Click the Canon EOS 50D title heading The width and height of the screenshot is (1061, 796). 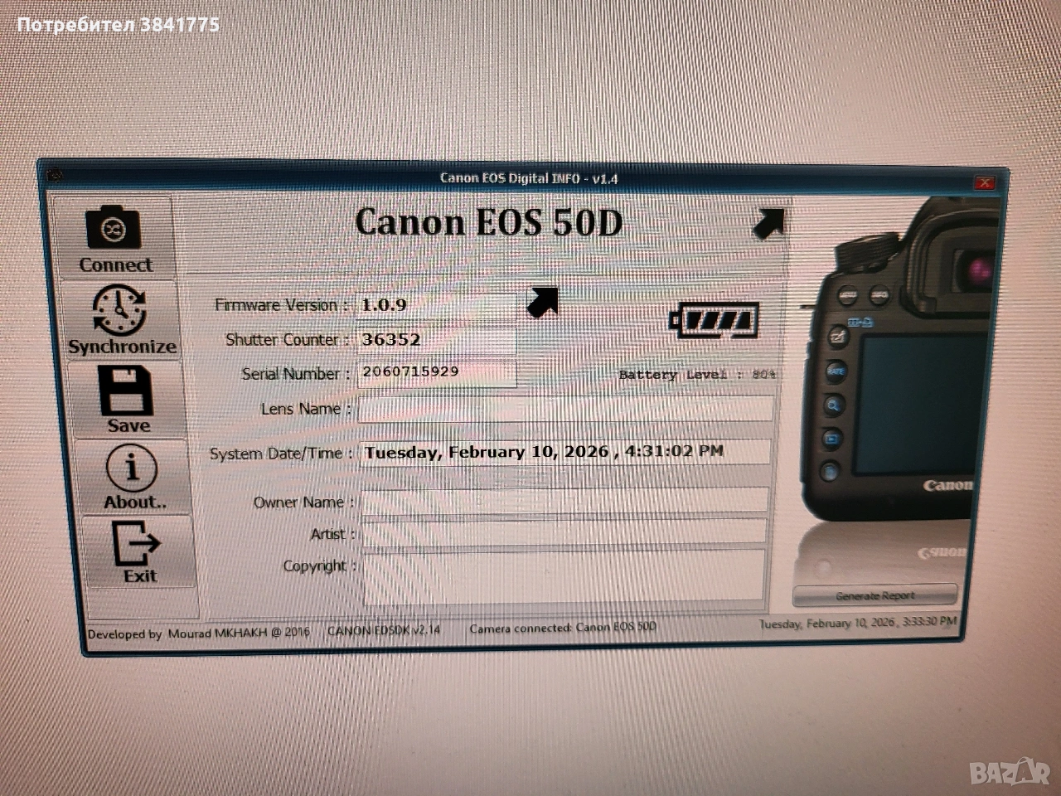(x=488, y=222)
